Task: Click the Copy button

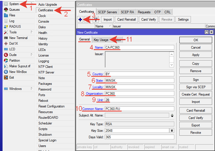Action: click(x=196, y=64)
